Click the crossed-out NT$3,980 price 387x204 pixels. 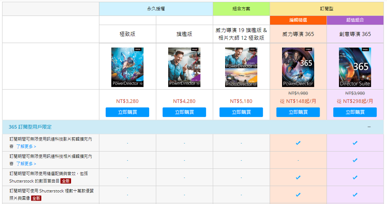pyautogui.click(x=355, y=93)
